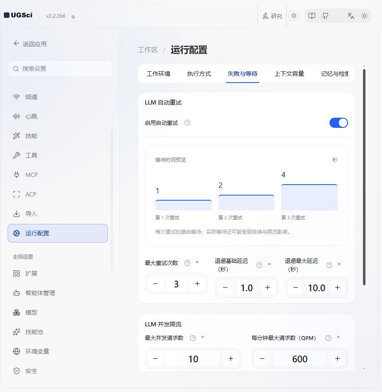Viewport: 382px width, 392px height.
Task: Increase QPM value with plus button
Action: [x=338, y=359]
